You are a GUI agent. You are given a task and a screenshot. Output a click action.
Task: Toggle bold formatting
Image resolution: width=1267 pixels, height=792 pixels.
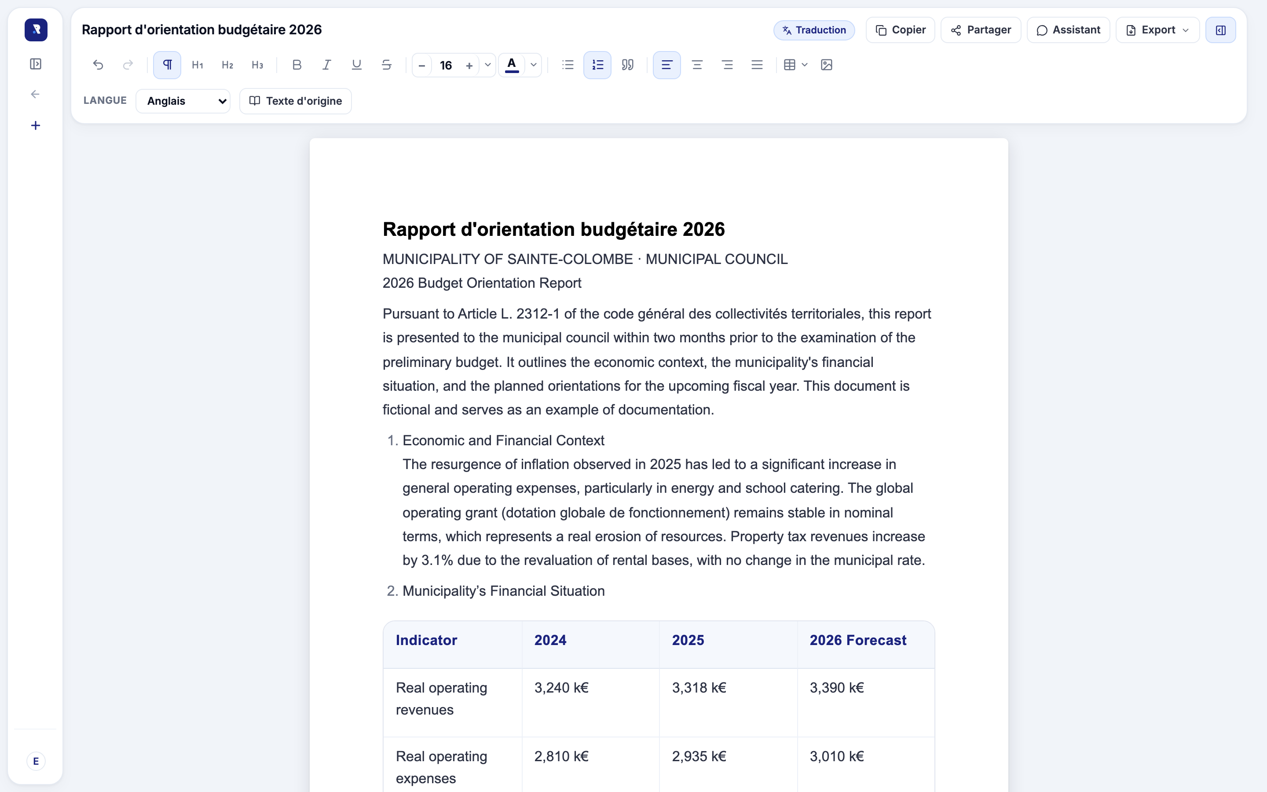[x=297, y=65]
